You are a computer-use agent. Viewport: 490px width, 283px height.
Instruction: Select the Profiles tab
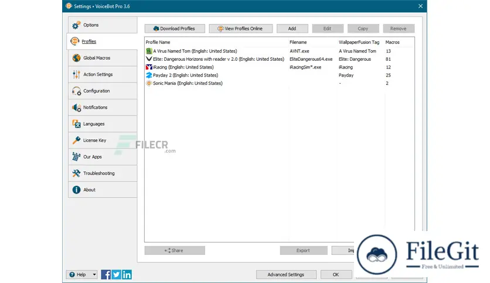102,42
